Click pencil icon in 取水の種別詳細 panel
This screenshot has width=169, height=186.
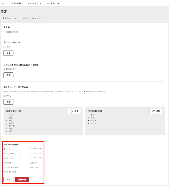pyautogui.click(x=72, y=111)
